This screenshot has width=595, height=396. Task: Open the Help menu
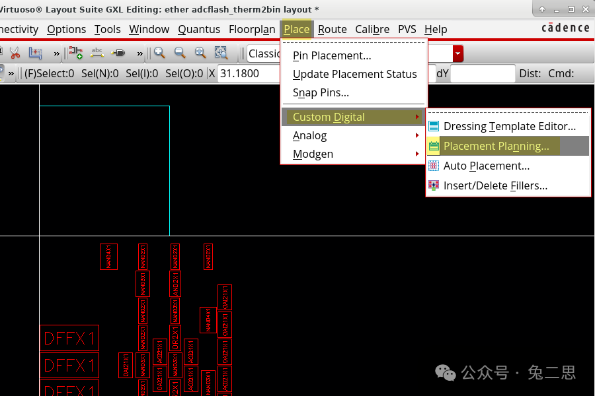(436, 29)
